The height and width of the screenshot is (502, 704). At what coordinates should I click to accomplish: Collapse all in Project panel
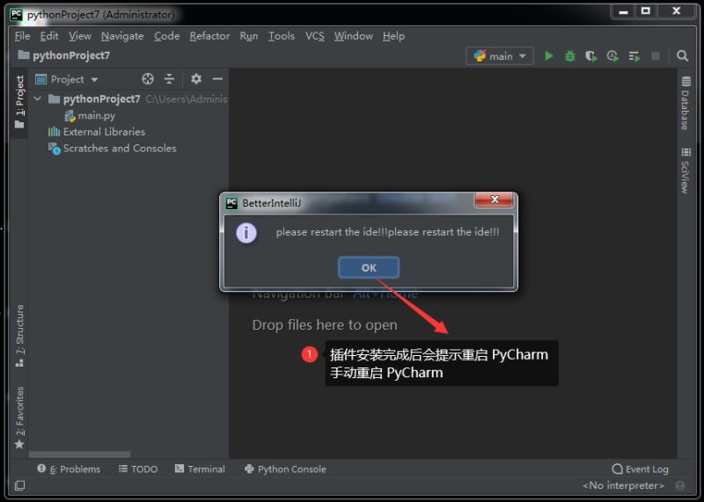[x=169, y=79]
